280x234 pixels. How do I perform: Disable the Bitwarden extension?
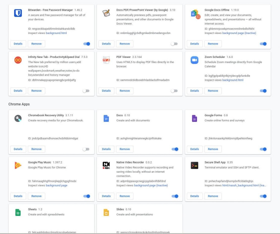point(87,44)
